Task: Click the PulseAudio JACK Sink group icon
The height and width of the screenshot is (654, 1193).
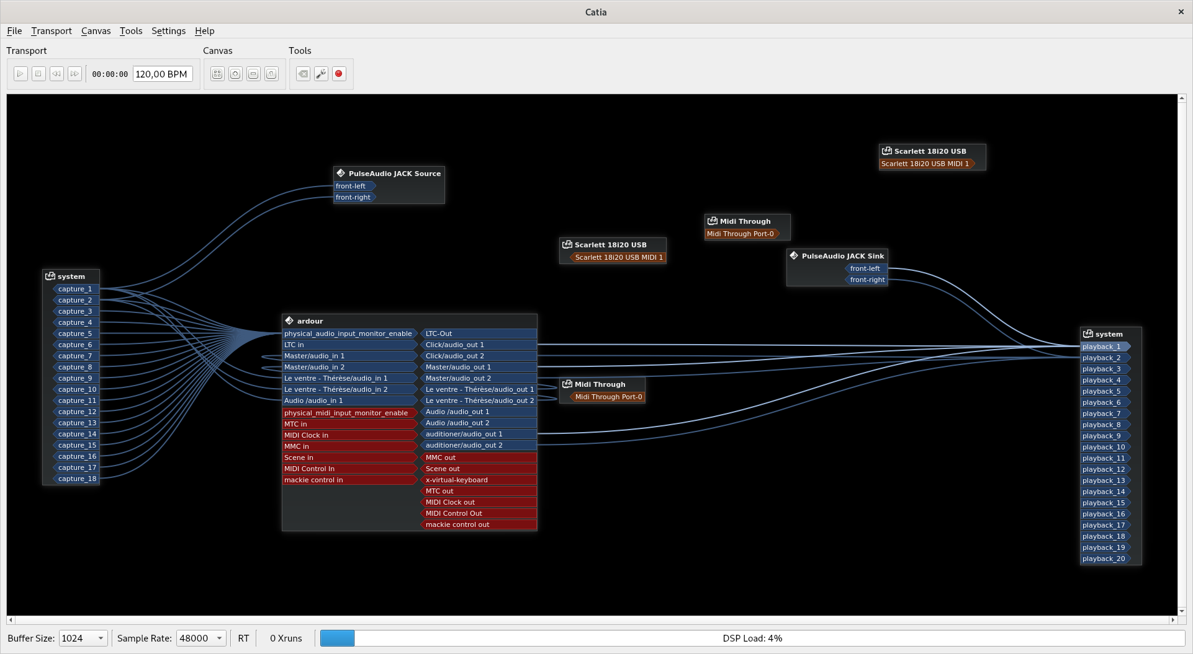Action: (x=794, y=255)
